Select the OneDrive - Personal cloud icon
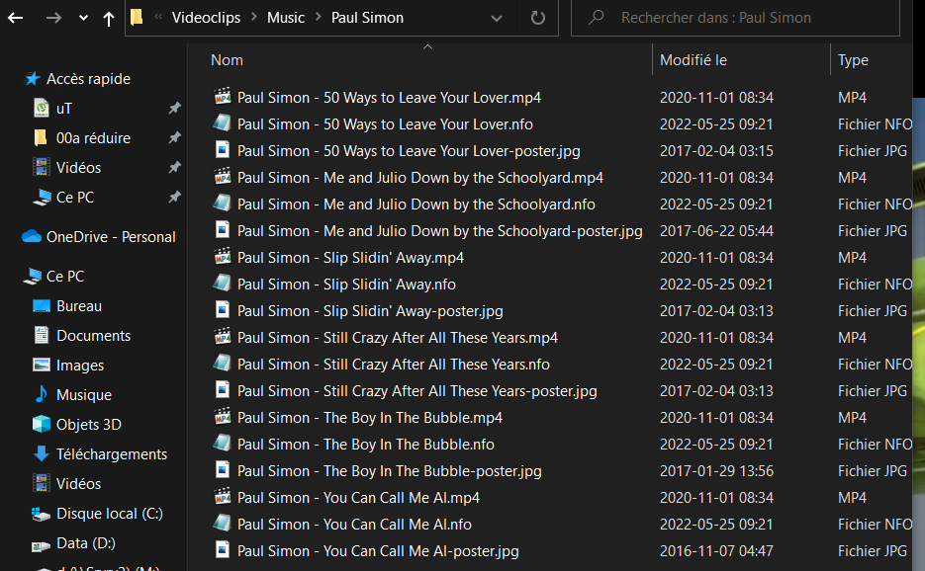 [32, 237]
